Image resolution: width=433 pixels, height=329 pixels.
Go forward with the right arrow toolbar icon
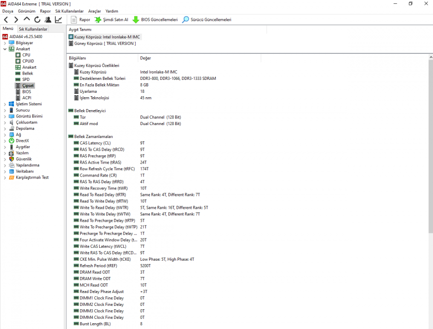coord(16,20)
